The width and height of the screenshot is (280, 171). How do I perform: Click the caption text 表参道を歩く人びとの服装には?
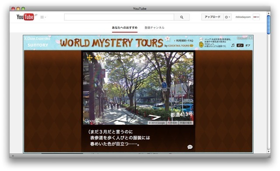coord(120,138)
